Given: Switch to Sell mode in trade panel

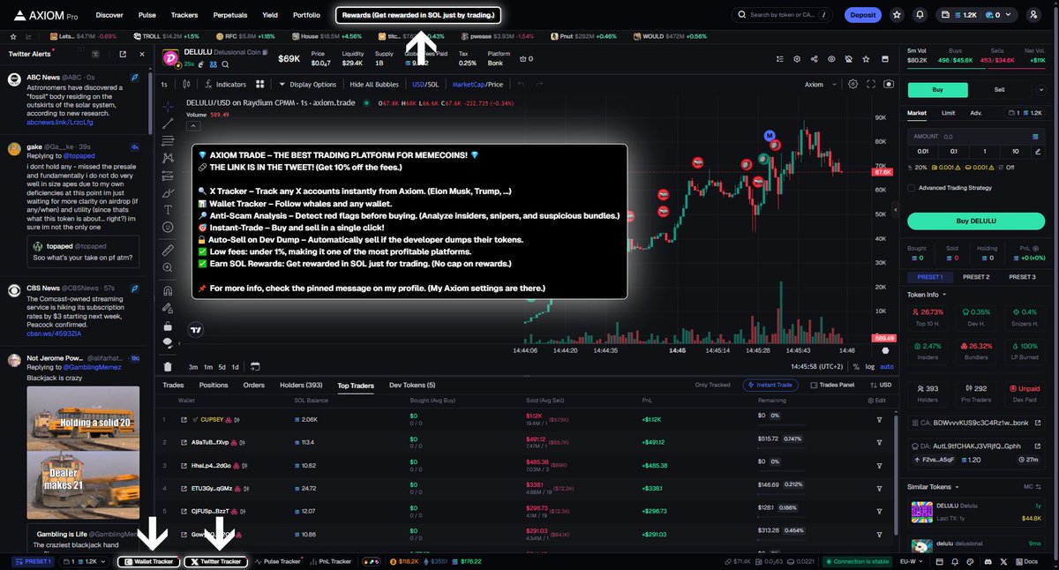Looking at the screenshot, I should point(1000,89).
